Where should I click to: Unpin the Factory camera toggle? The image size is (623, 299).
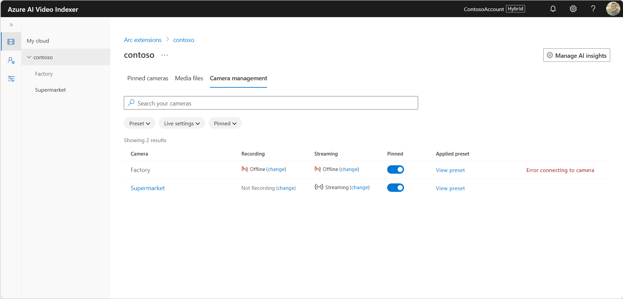tap(396, 170)
